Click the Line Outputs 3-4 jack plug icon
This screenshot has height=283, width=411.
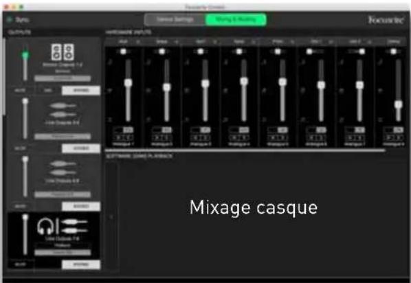point(63,110)
